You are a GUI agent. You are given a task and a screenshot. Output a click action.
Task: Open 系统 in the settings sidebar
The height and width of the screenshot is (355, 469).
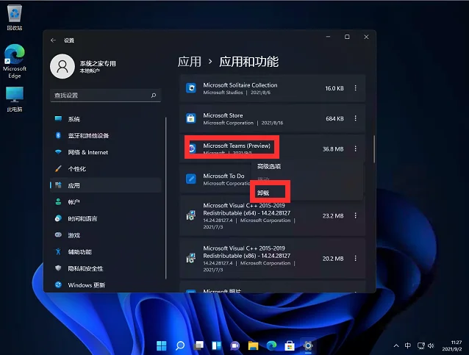(x=106, y=119)
